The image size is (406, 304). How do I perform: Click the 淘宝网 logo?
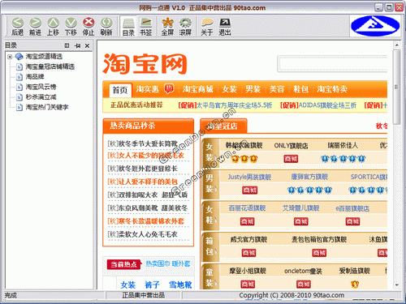pyautogui.click(x=145, y=64)
